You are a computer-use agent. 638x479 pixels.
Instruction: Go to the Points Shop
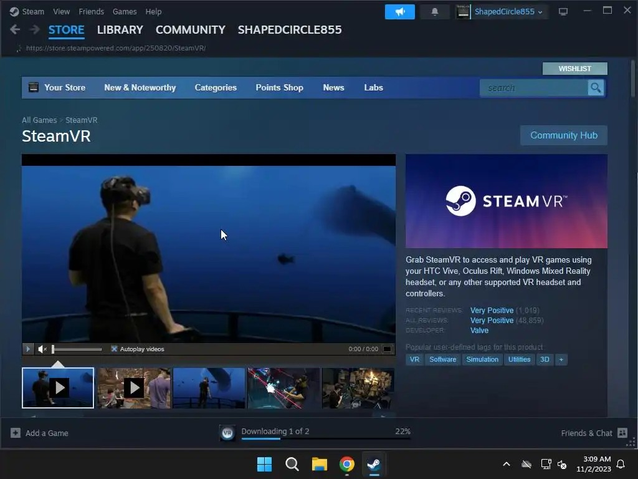click(x=279, y=87)
